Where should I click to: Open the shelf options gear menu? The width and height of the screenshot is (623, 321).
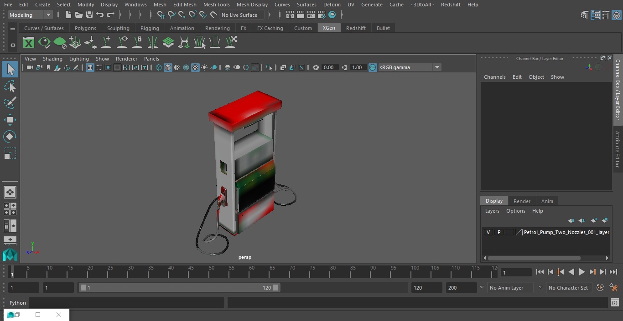tap(13, 45)
